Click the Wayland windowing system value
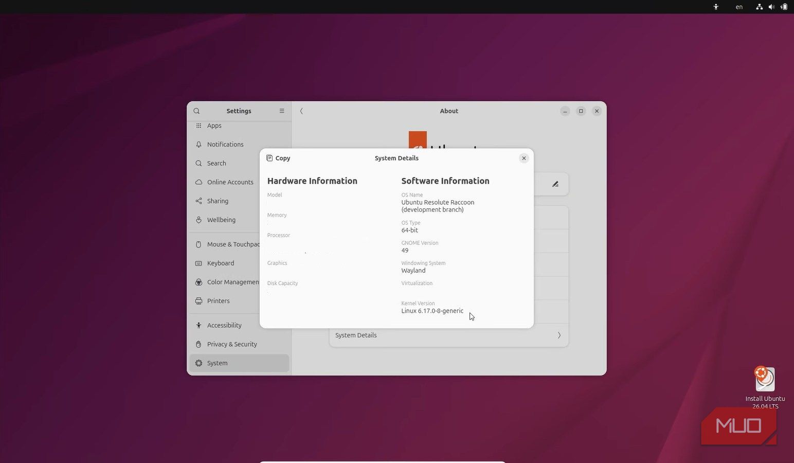 [x=413, y=271]
